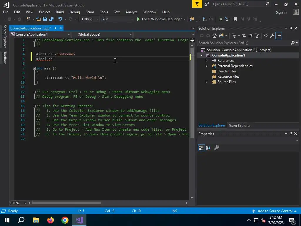Image resolution: width=301 pixels, height=226 pixels.
Task: Open the File menu
Action: coord(6,12)
